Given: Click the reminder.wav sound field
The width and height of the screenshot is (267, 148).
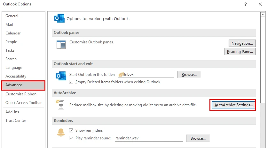Looking at the screenshot, I should coord(149,138).
